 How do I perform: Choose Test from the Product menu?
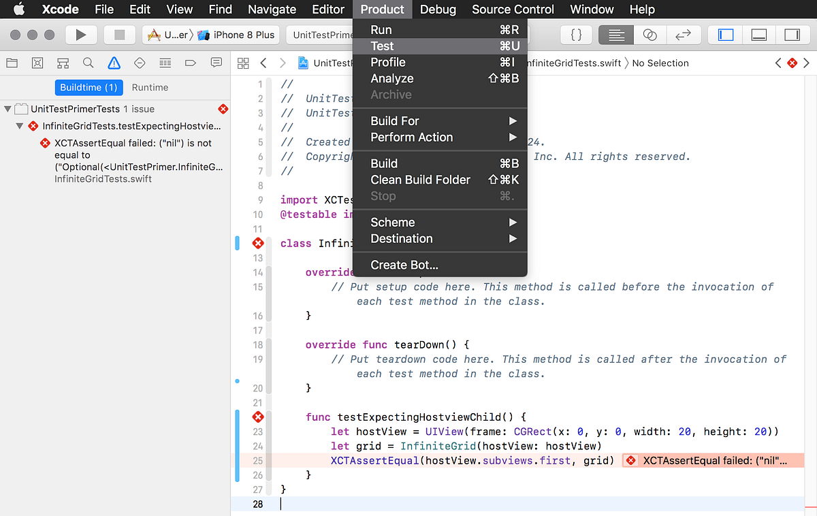(x=381, y=46)
